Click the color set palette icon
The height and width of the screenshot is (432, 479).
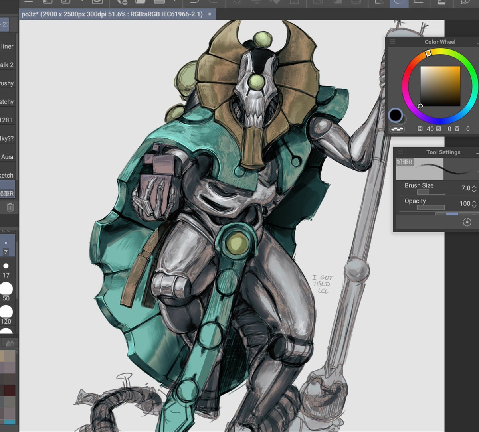tap(10, 343)
